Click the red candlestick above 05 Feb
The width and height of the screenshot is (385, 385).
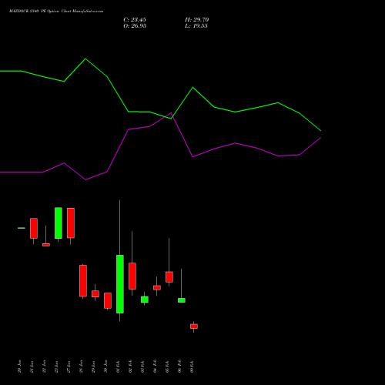[x=169, y=277]
